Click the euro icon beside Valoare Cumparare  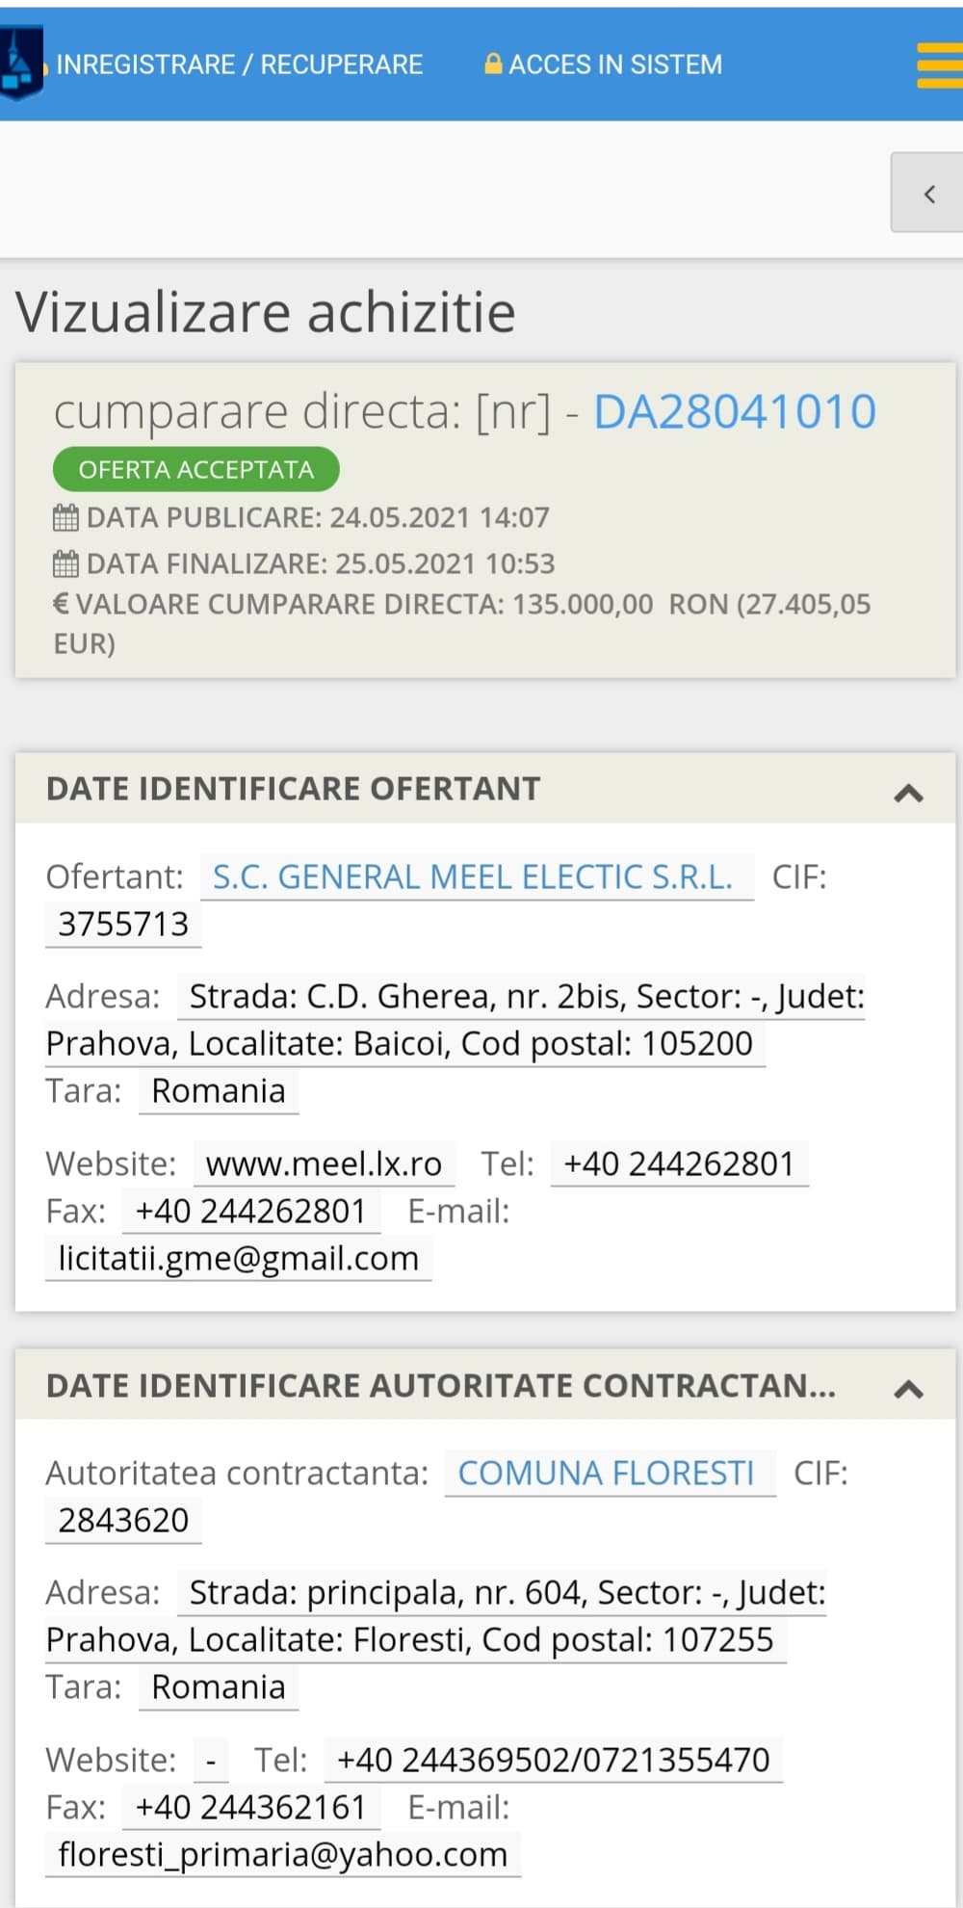pos(61,605)
